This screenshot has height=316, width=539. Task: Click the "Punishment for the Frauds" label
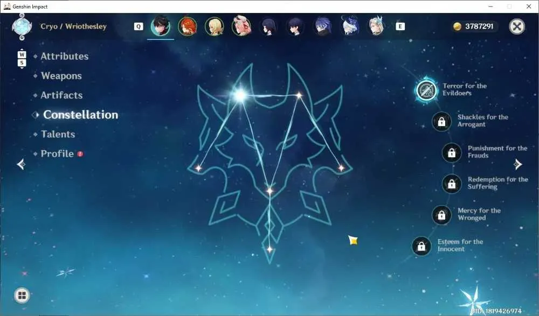pyautogui.click(x=497, y=152)
